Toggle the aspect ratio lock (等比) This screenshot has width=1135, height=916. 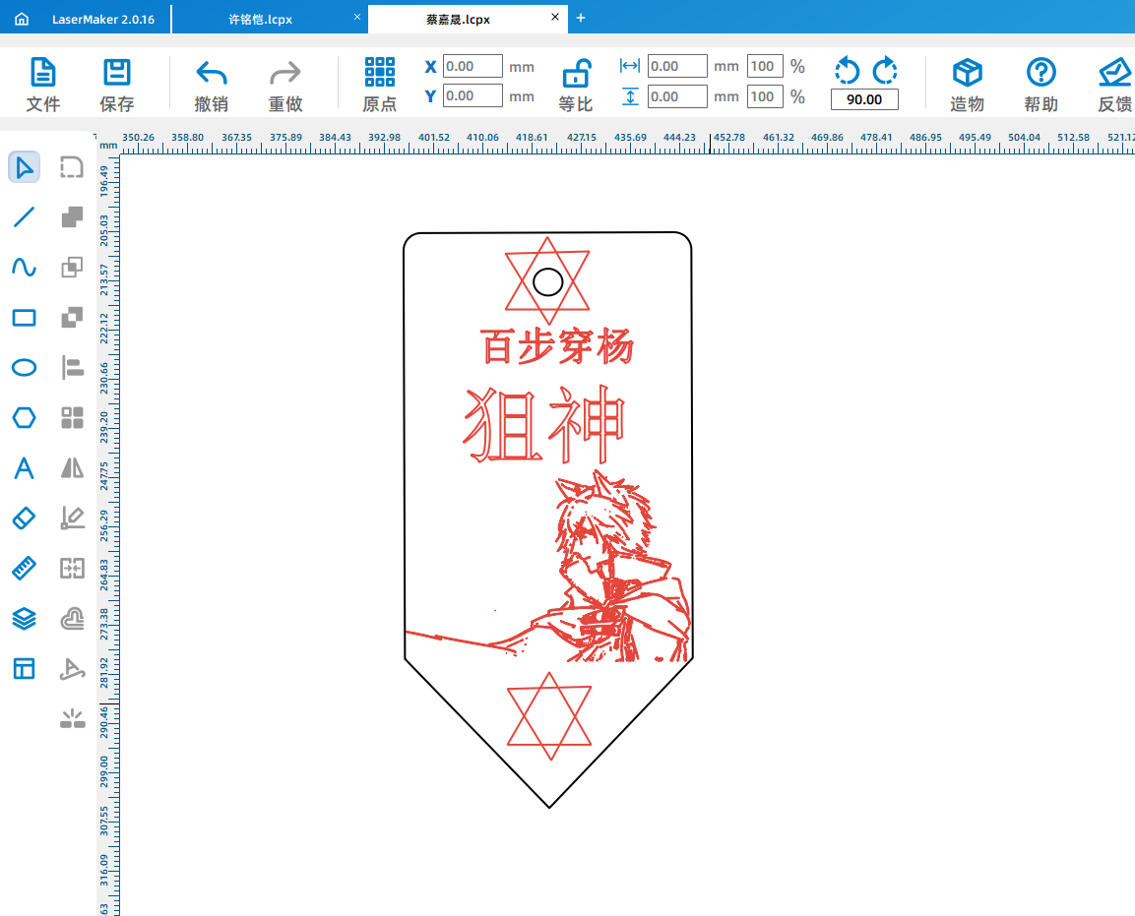[x=576, y=84]
